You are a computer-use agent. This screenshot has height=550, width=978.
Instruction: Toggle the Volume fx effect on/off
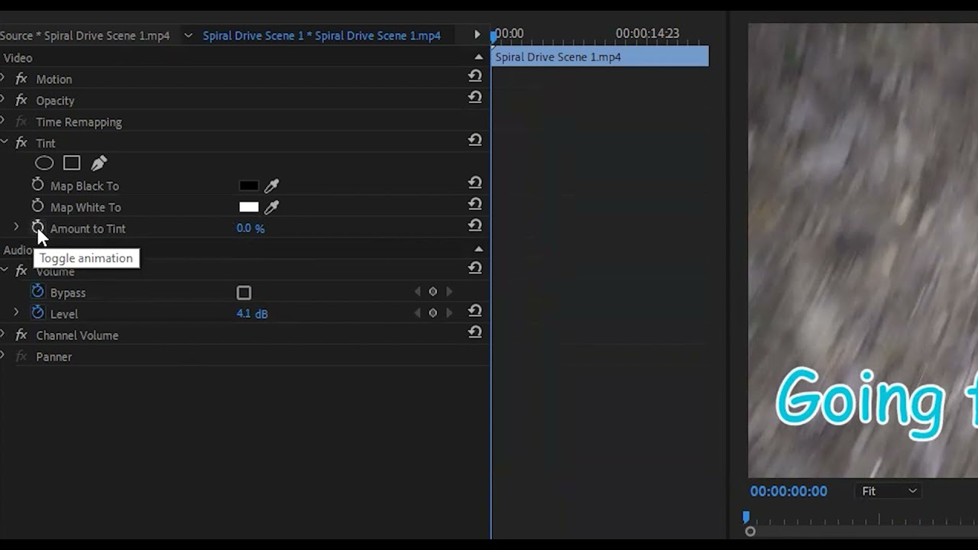(21, 271)
